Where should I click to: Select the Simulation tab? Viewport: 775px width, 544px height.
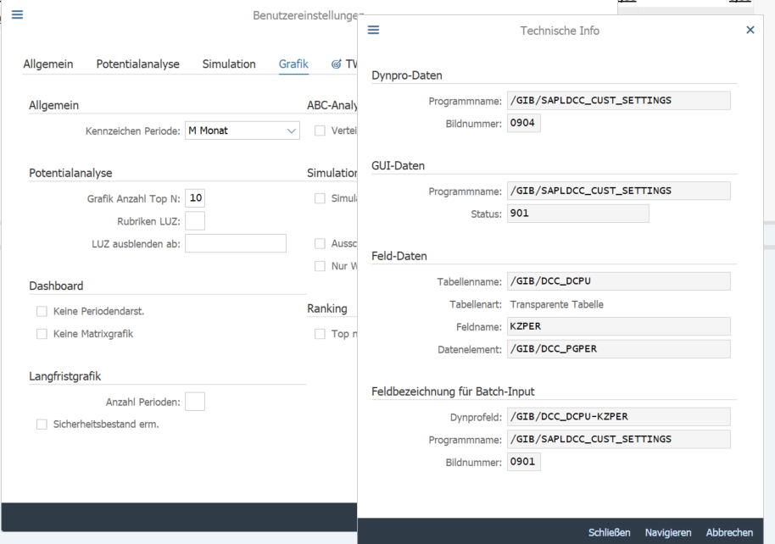click(229, 64)
